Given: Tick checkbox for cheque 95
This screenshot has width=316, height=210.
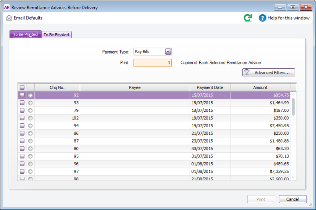Looking at the screenshot, I should (x=22, y=156).
